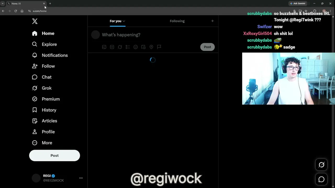Screen dimensions: 335x188
Task: Open the floating chat messages button
Action: pyautogui.click(x=321, y=179)
